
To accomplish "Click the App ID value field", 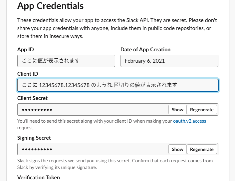I will 66,61.
